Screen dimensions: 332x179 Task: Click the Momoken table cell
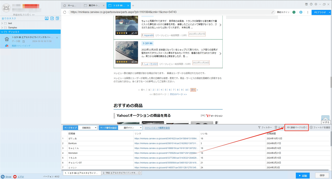click(100, 153)
